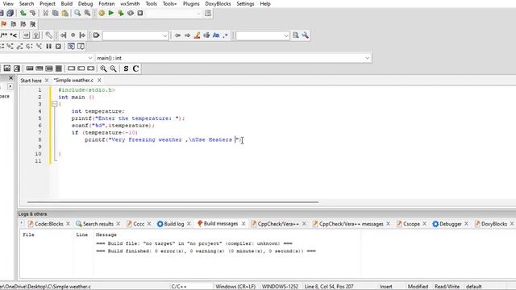Click the Message column header in Build messages

click(x=106, y=234)
